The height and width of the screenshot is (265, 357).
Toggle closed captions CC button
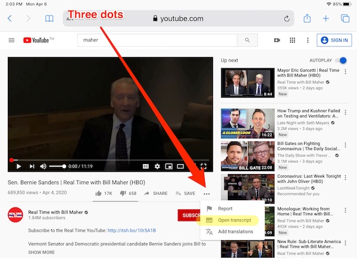(x=146, y=166)
